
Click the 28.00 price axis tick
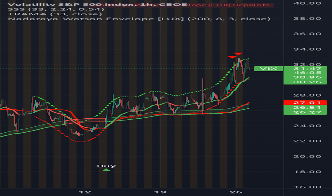[x=307, y=96]
